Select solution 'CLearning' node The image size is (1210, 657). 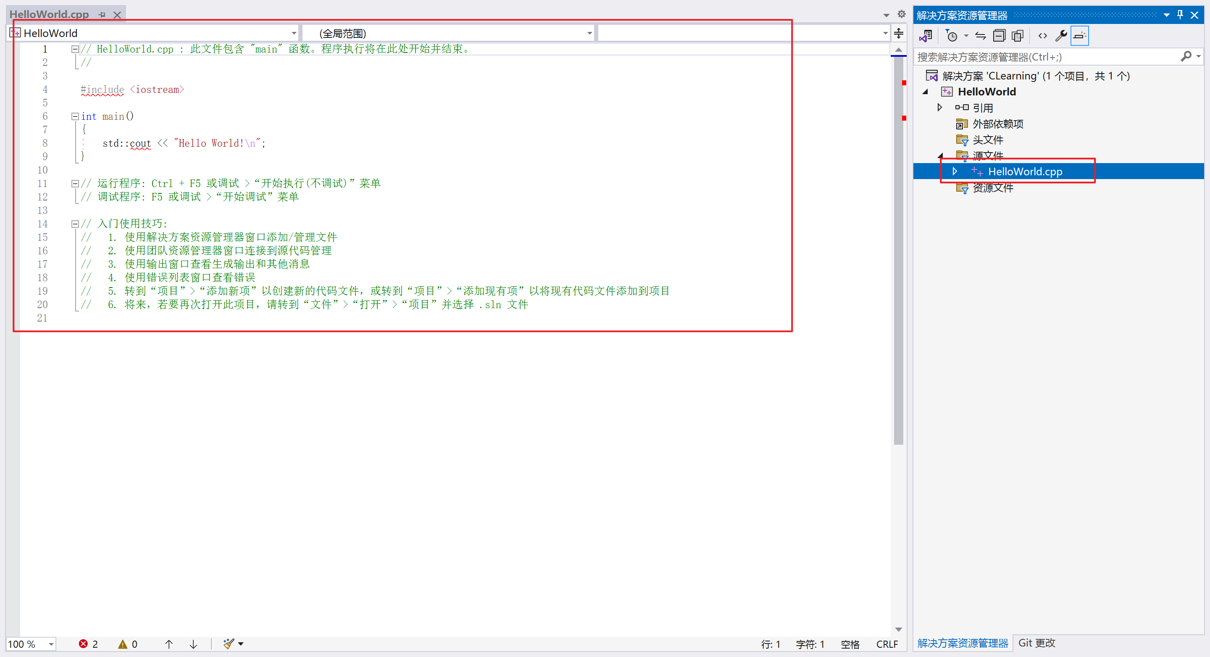[1035, 76]
